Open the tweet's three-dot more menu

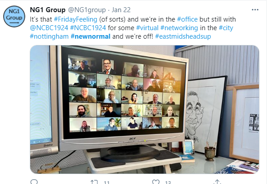[255, 10]
